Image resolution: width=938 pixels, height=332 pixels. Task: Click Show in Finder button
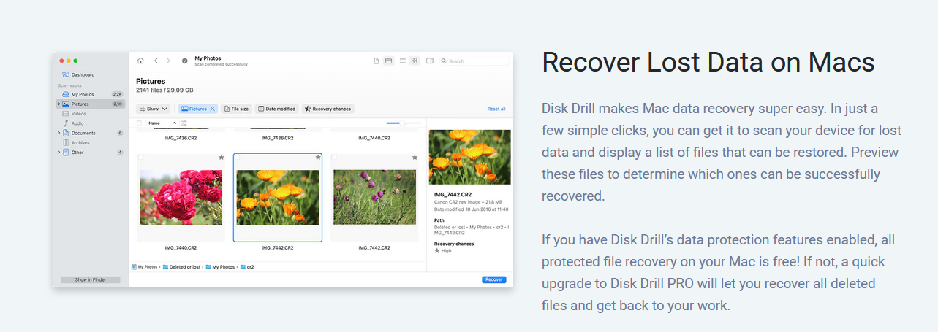point(91,279)
